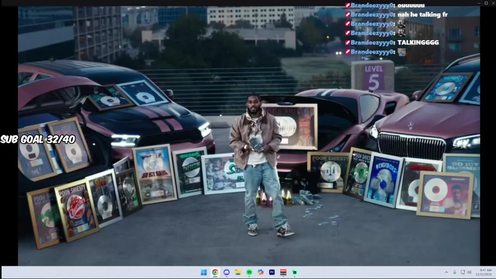
Task: Click chat message "TALKINGGGG"
Action: (x=418, y=43)
